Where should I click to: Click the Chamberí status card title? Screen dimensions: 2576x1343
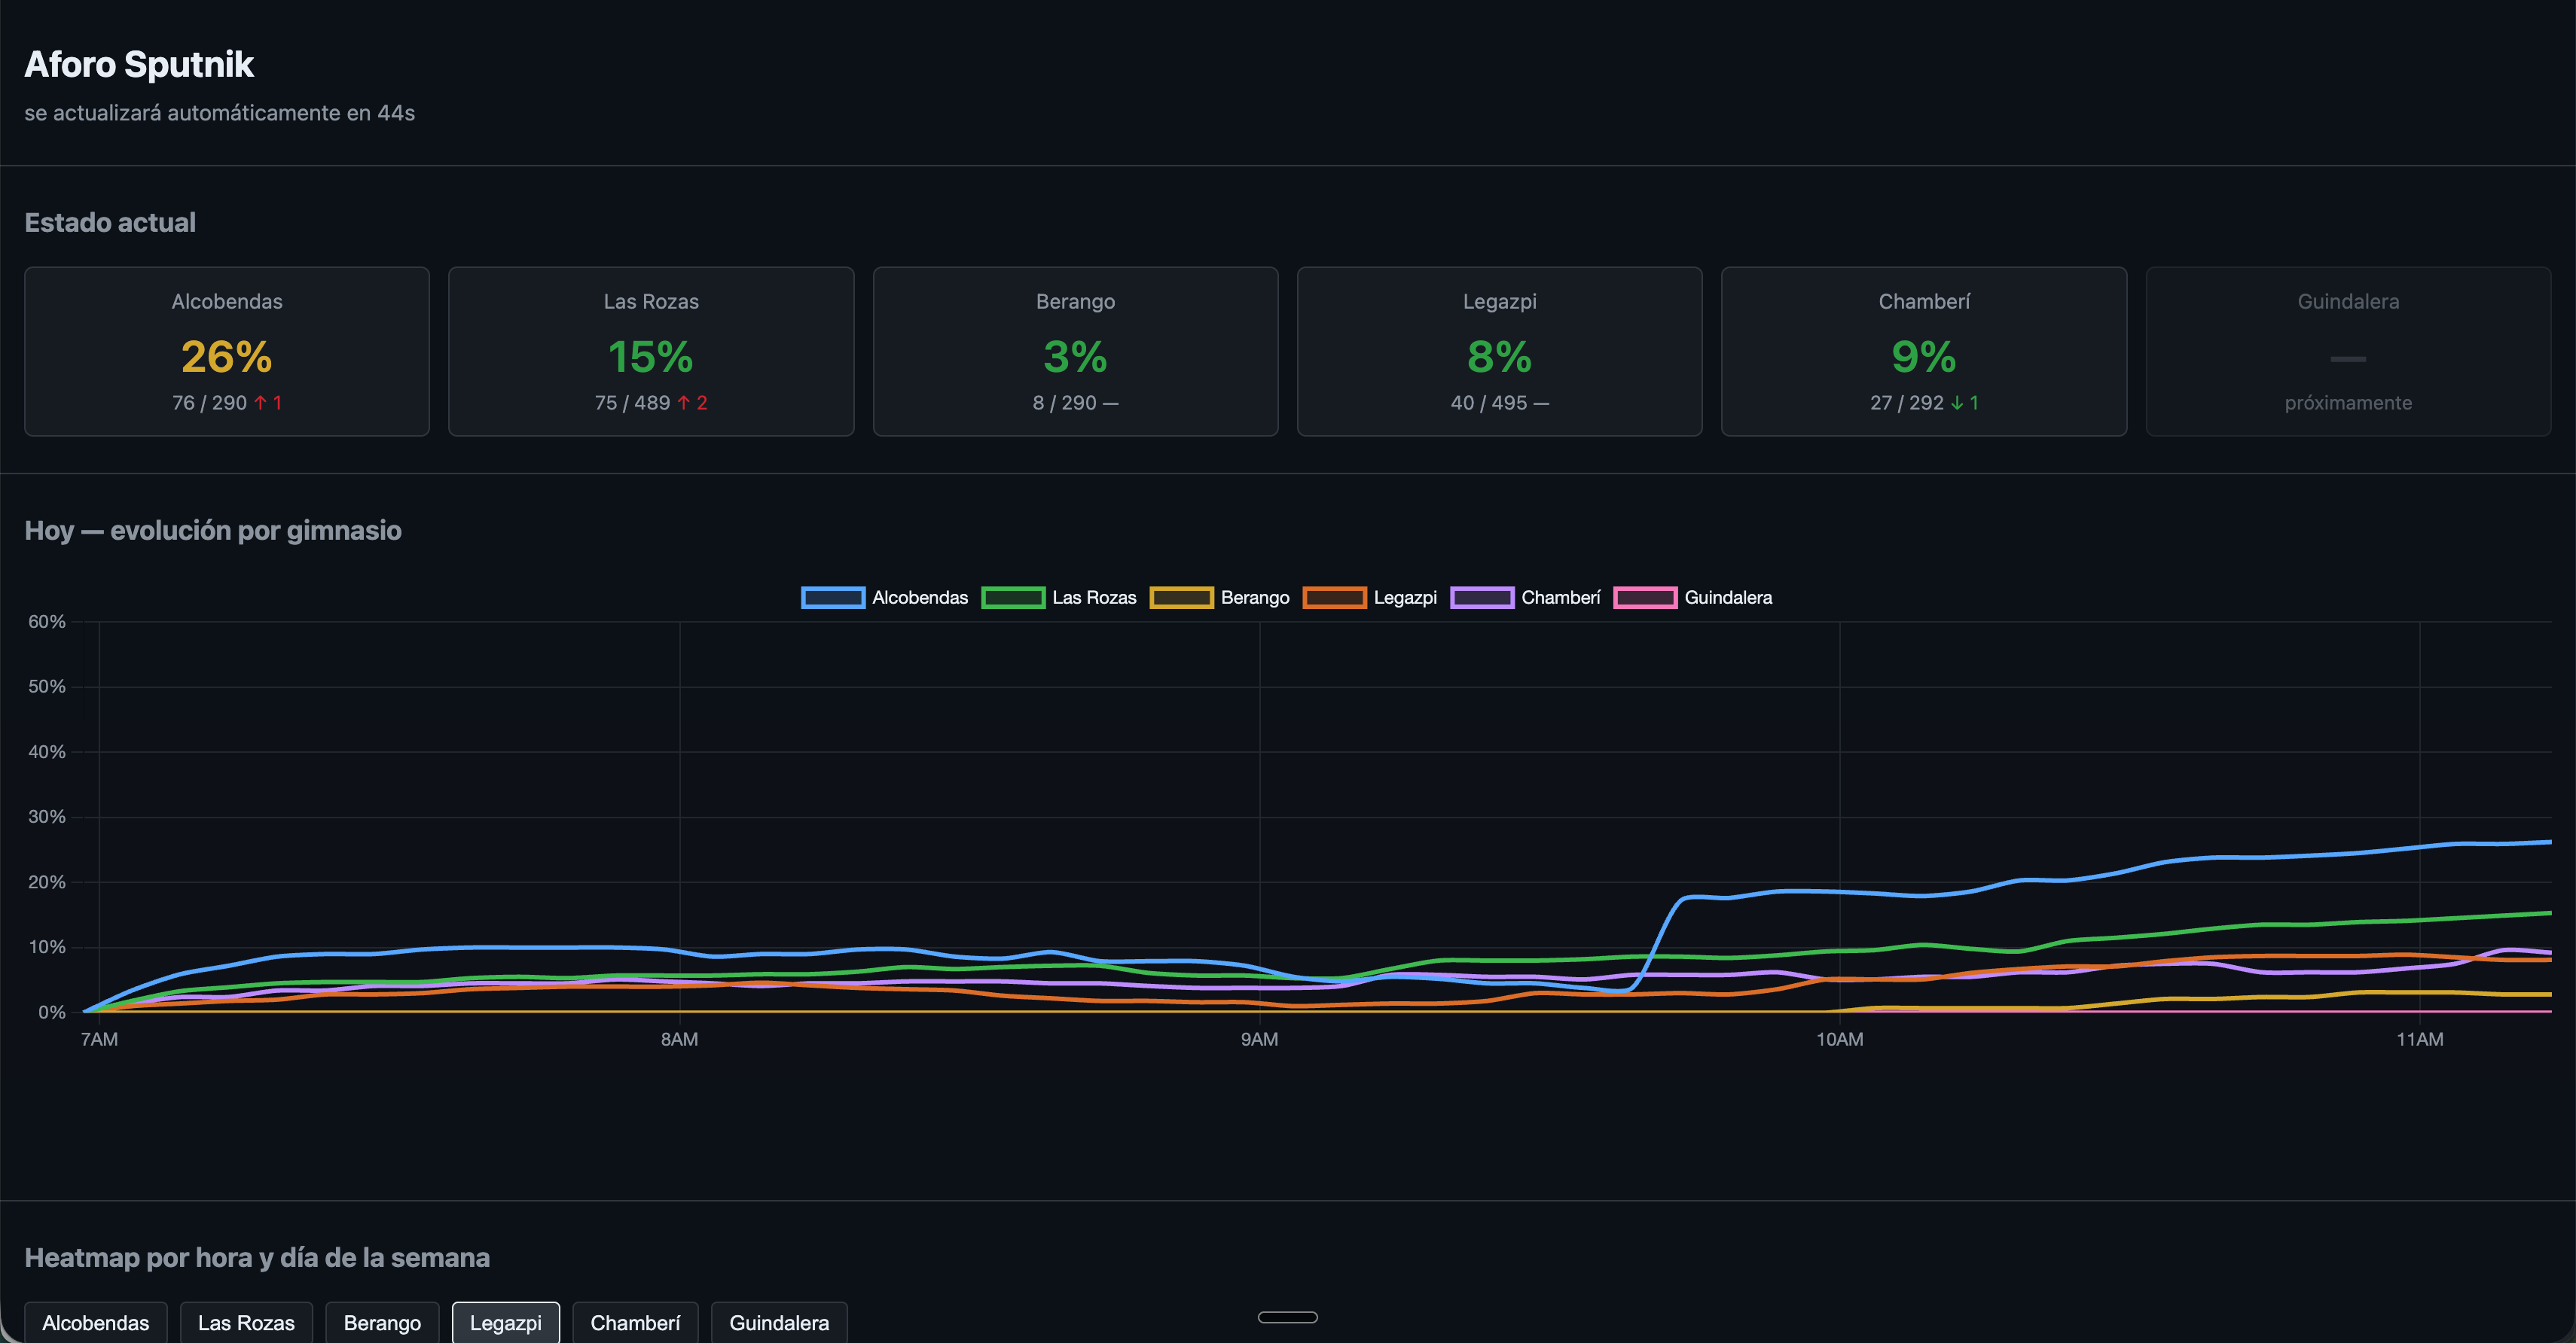tap(1924, 302)
